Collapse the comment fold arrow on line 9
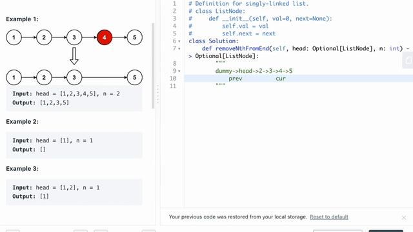Screen dimensions: 413x232 point(179,71)
